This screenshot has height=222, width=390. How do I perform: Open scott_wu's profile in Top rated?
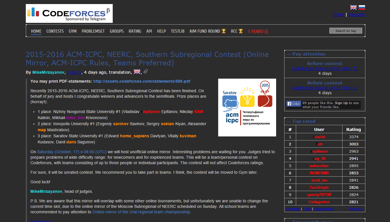pyautogui.click(x=319, y=180)
